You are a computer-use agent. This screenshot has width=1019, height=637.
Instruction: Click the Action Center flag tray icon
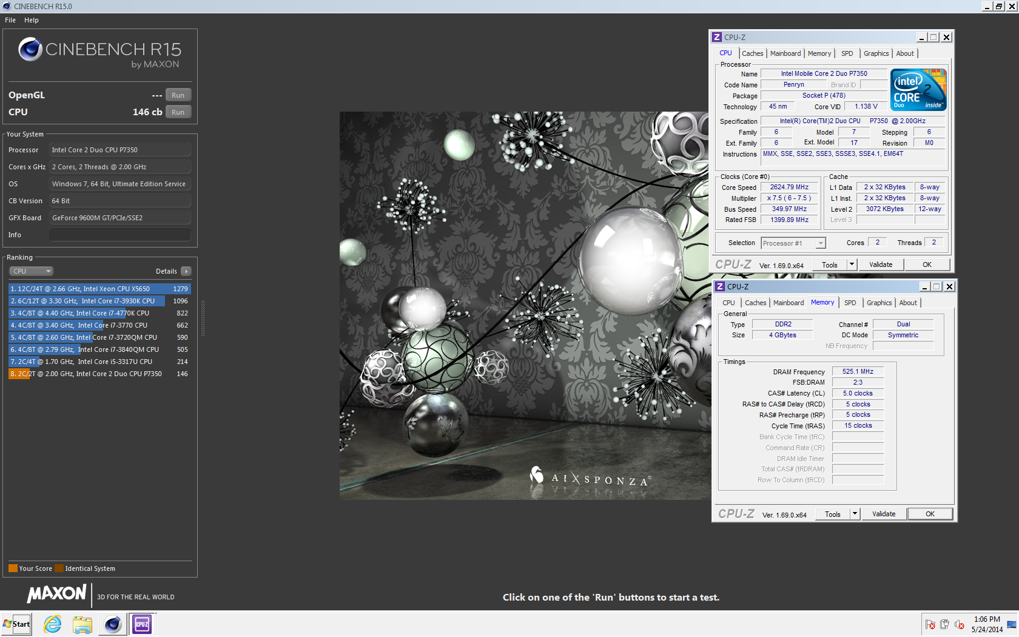pyautogui.click(x=930, y=624)
